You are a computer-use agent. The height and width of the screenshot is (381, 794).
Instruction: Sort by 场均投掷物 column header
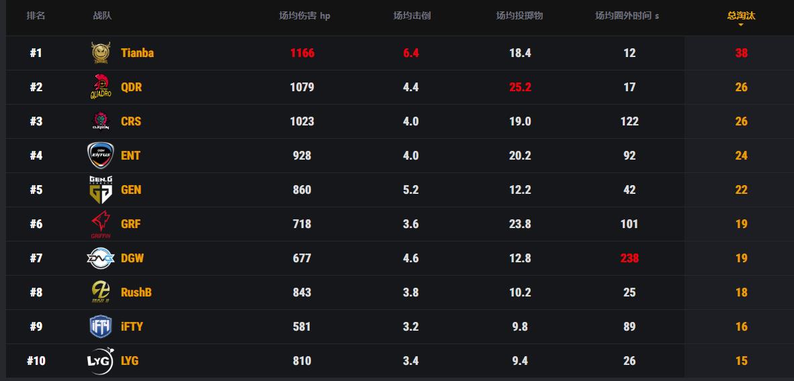[x=519, y=15]
